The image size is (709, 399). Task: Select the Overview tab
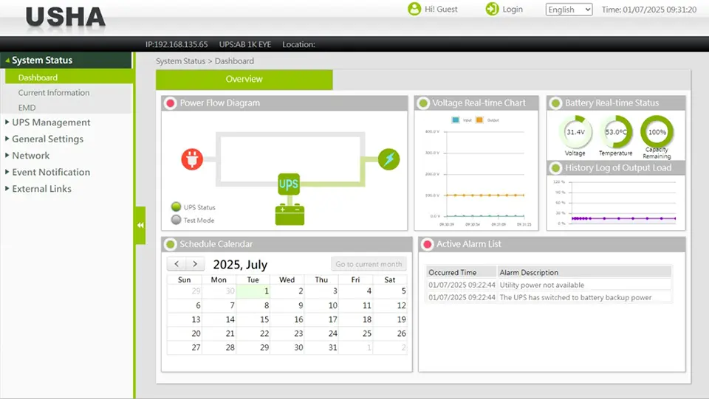coord(244,79)
